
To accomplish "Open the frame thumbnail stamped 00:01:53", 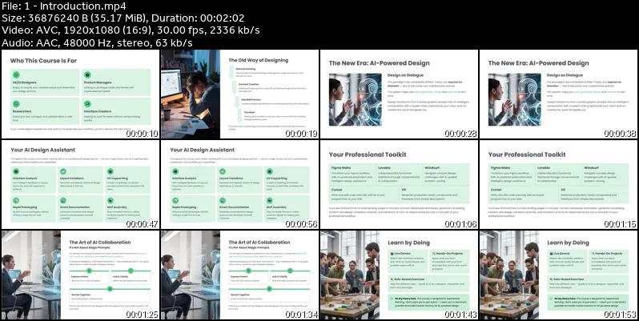I will point(558,275).
